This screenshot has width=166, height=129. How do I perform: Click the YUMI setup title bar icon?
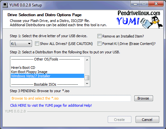click(x=5, y=5)
